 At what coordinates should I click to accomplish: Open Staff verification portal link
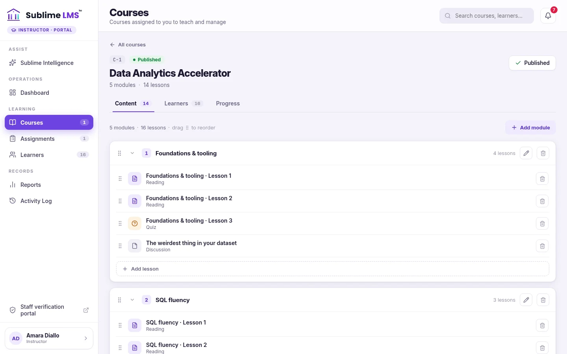click(49, 310)
